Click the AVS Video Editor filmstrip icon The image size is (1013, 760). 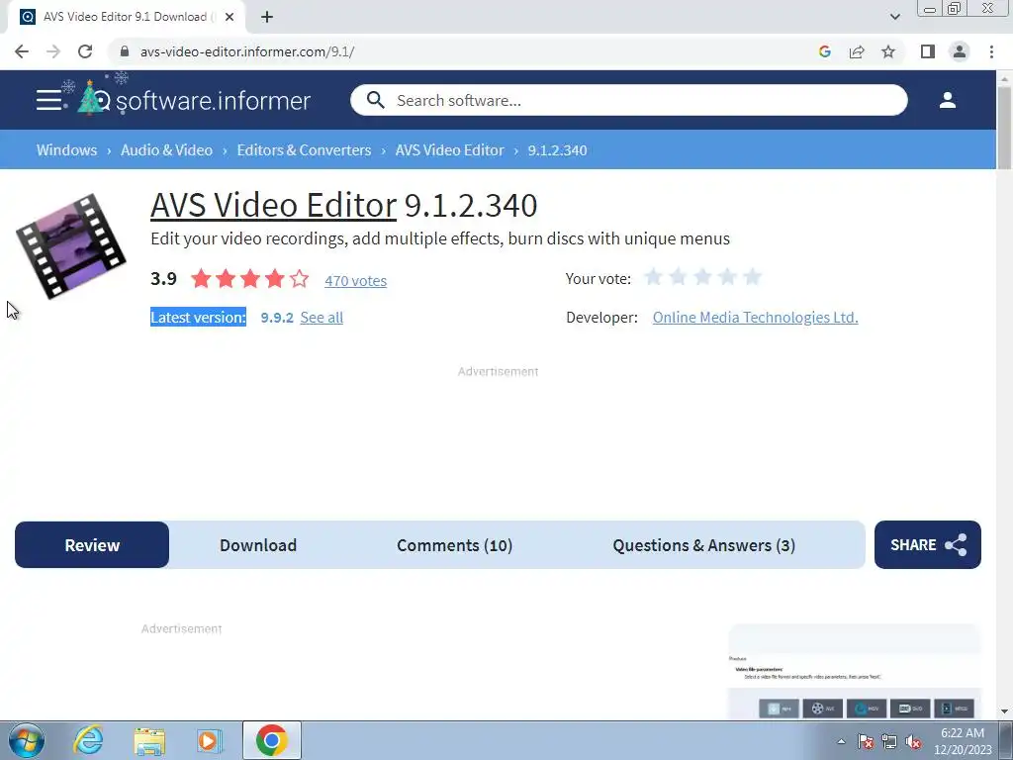(x=71, y=245)
